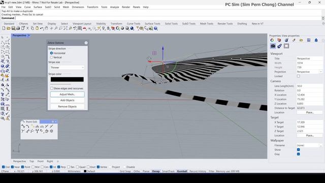The image size is (325, 183).
Task: Click the Notifications bell icon in panel
Action: click(x=316, y=40)
